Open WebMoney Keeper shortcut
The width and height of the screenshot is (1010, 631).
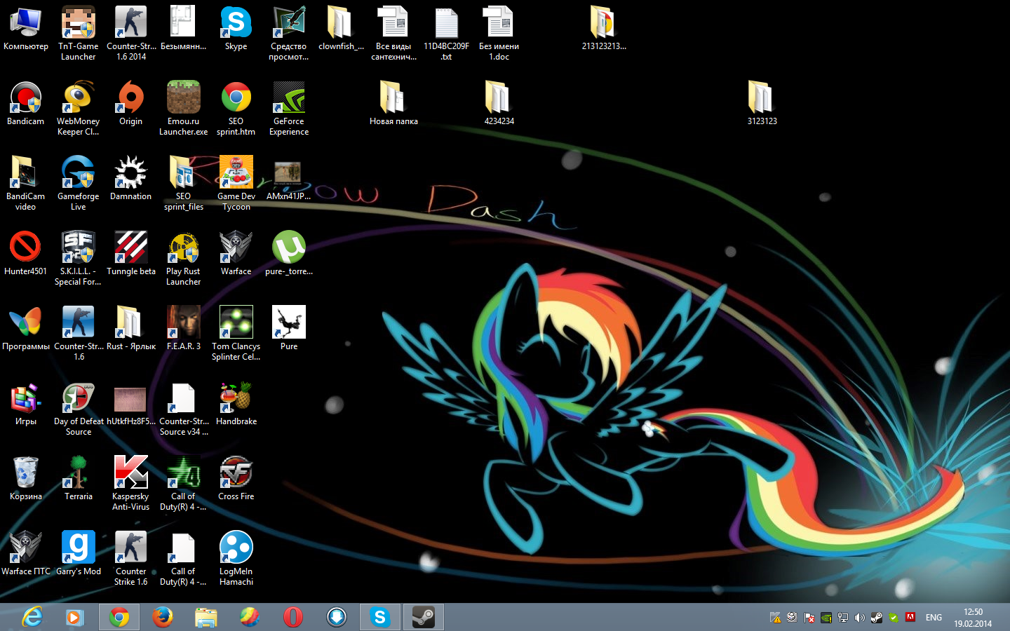(78, 109)
